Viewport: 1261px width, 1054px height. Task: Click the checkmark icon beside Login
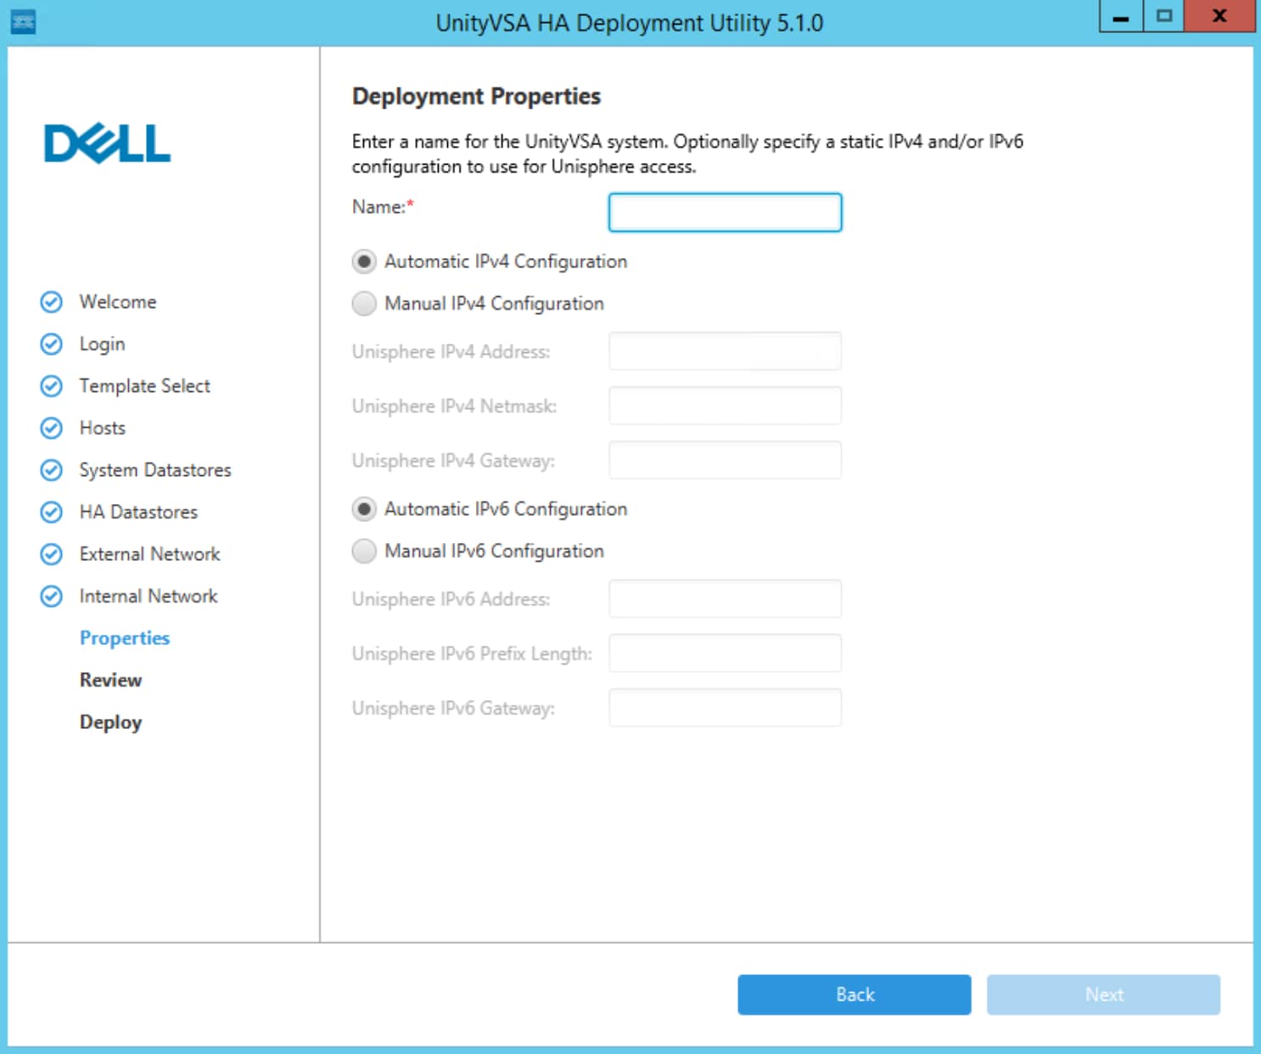[52, 344]
